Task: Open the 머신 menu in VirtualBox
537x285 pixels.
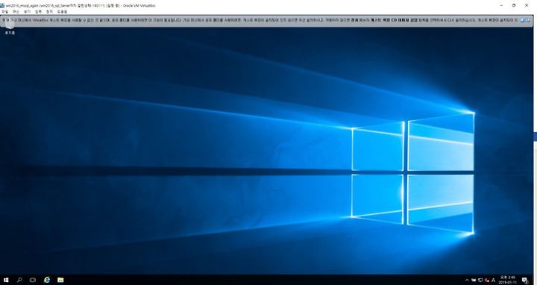Action: 16,11
